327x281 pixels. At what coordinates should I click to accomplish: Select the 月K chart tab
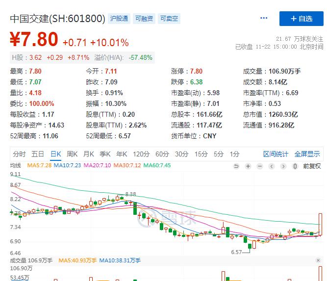[x=88, y=154]
